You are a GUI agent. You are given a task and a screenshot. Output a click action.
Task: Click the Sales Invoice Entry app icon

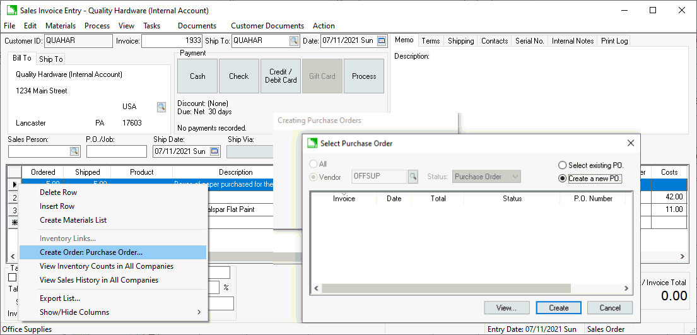11,10
